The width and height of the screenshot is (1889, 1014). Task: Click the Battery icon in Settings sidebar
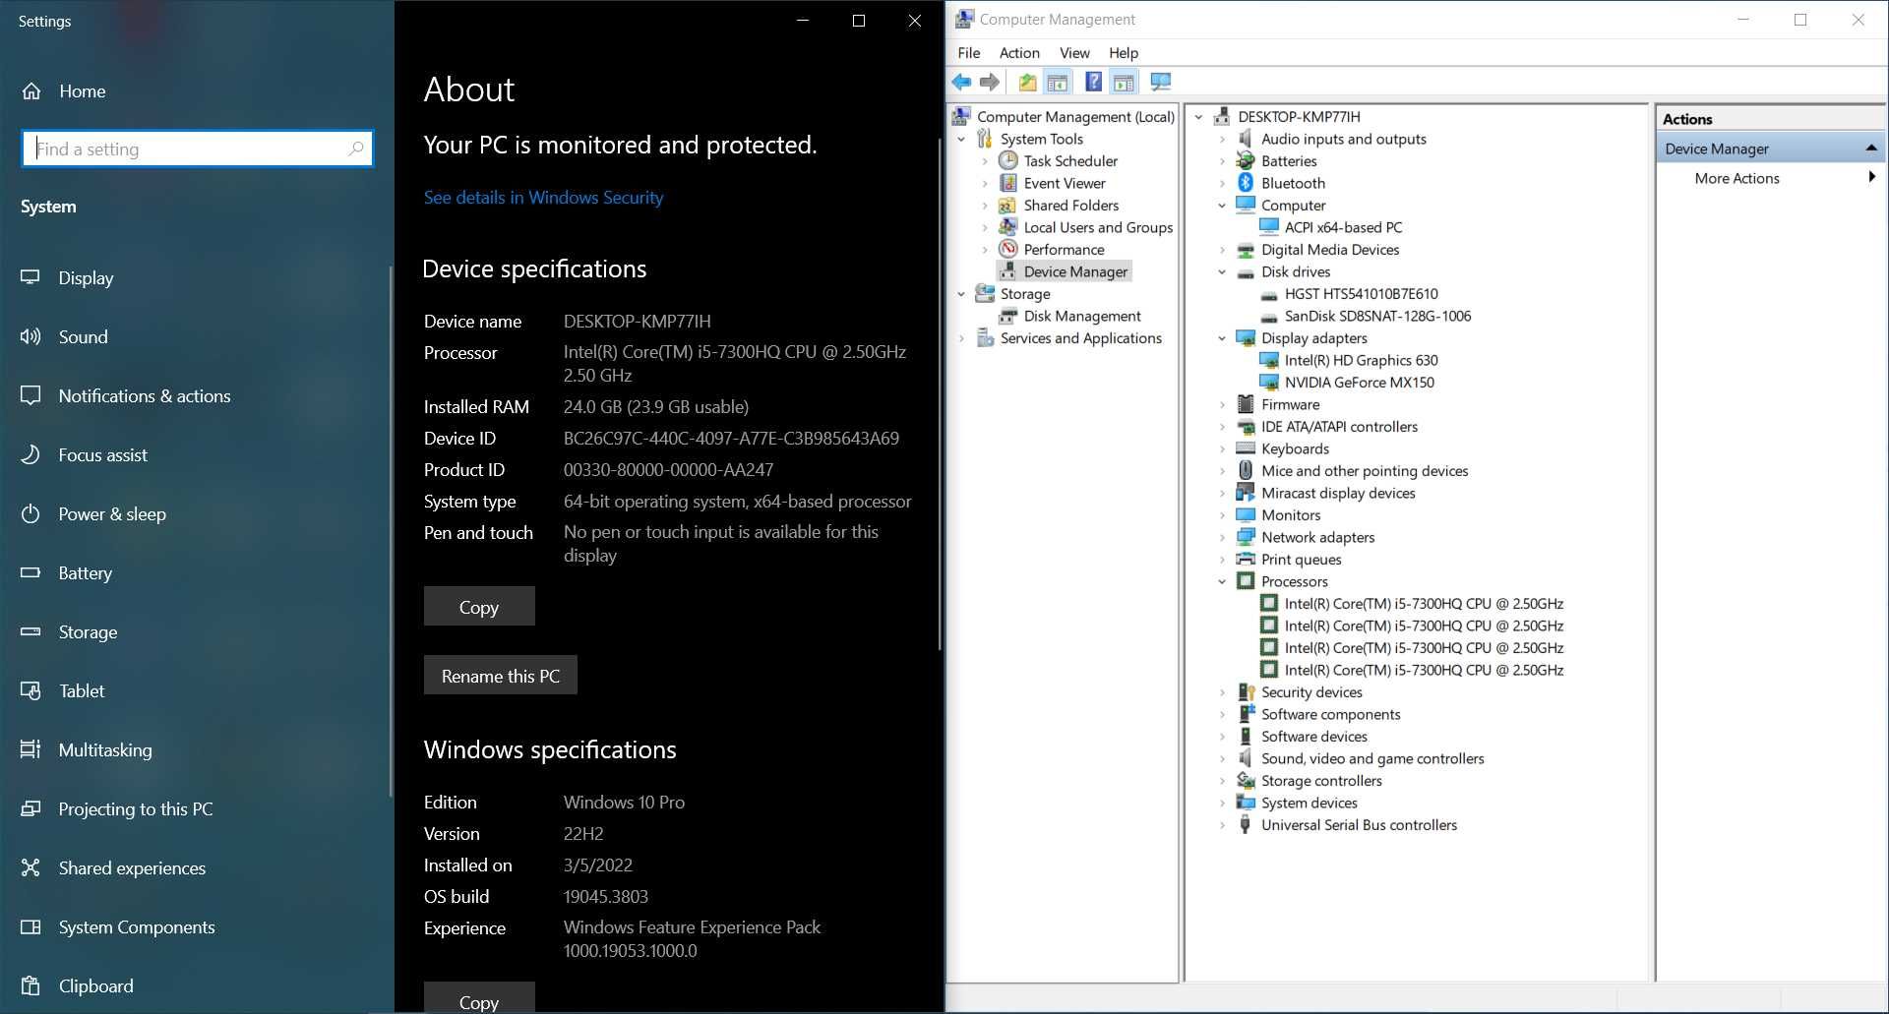[30, 572]
